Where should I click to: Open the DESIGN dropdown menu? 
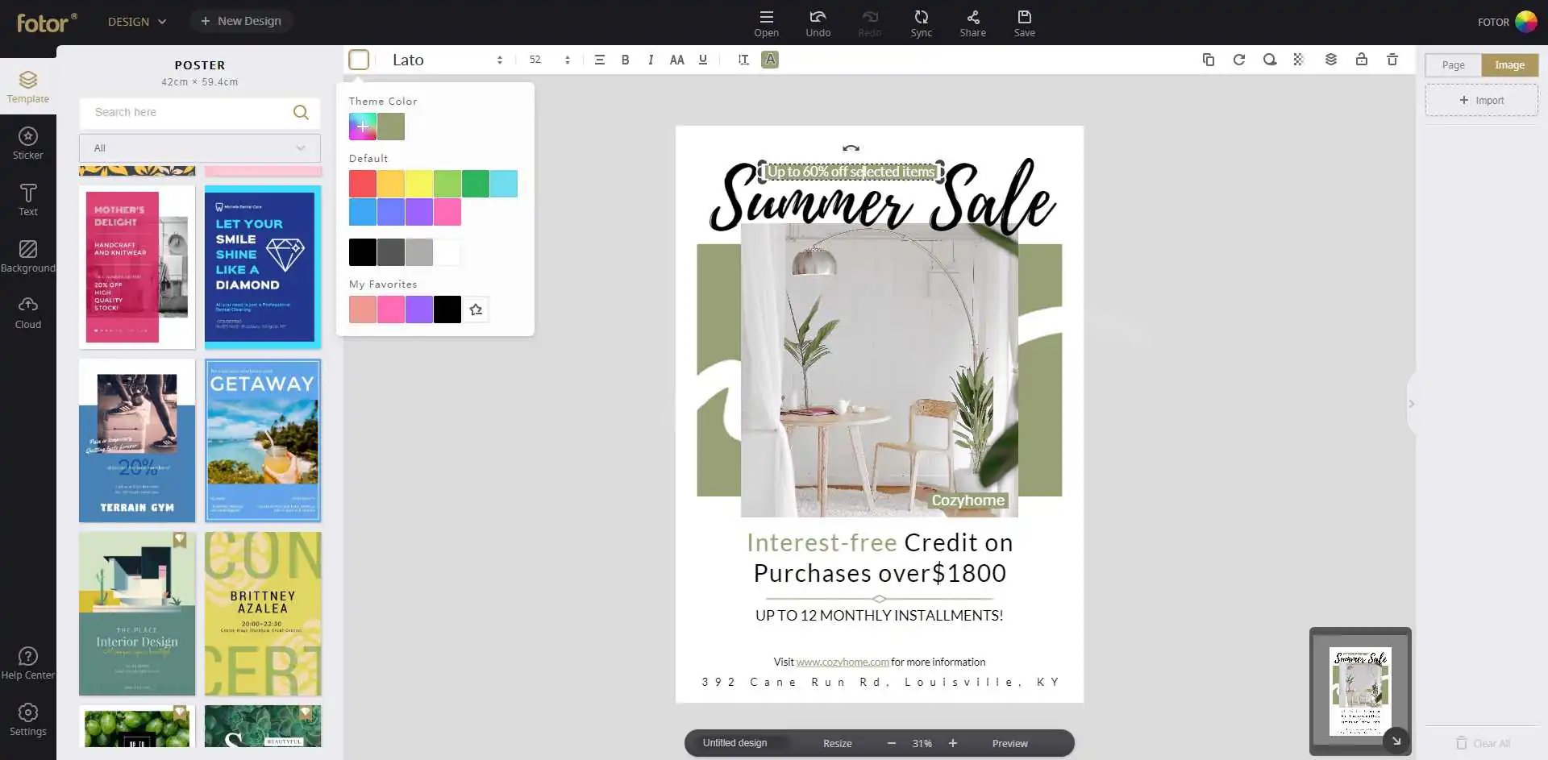[x=137, y=22]
